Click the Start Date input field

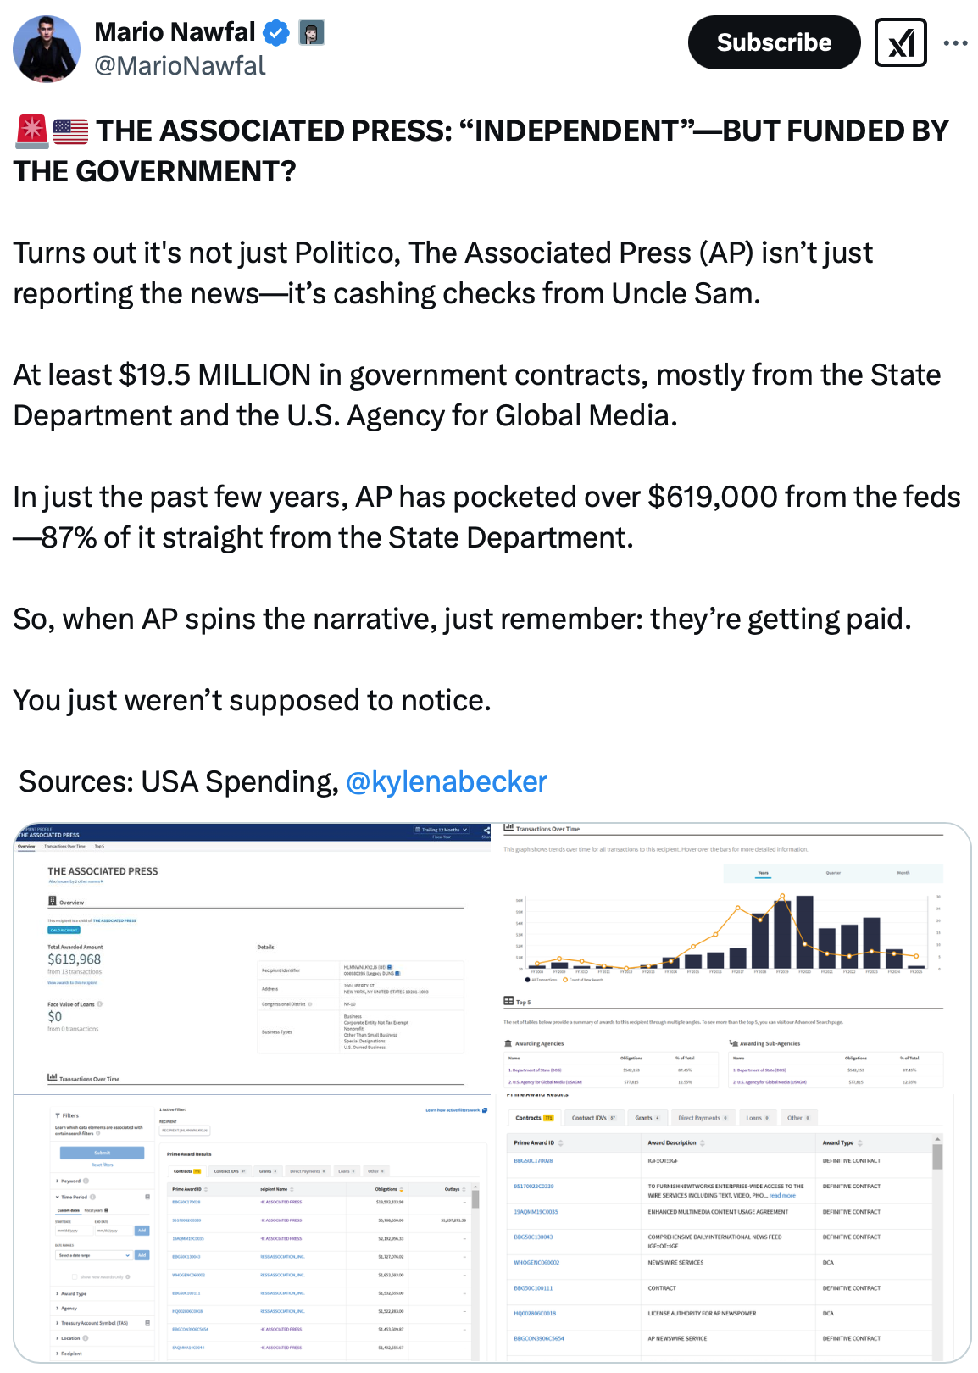click(x=74, y=1230)
